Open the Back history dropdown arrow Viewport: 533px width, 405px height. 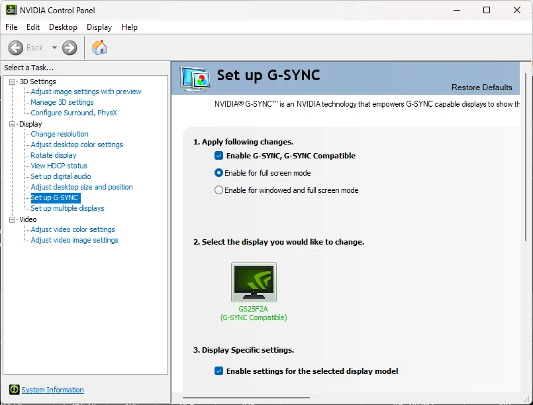54,48
